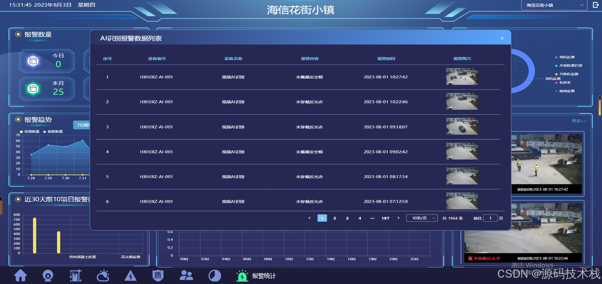Open the lightning warning triangle icon
Viewport: 602px width, 284px height.
coord(130,276)
